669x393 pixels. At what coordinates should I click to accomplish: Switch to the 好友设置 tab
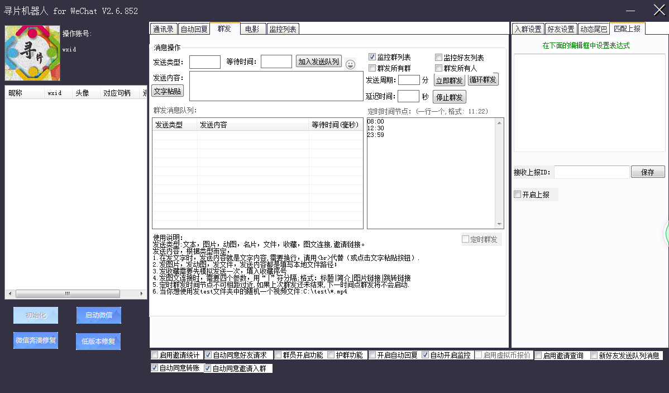pyautogui.click(x=561, y=29)
